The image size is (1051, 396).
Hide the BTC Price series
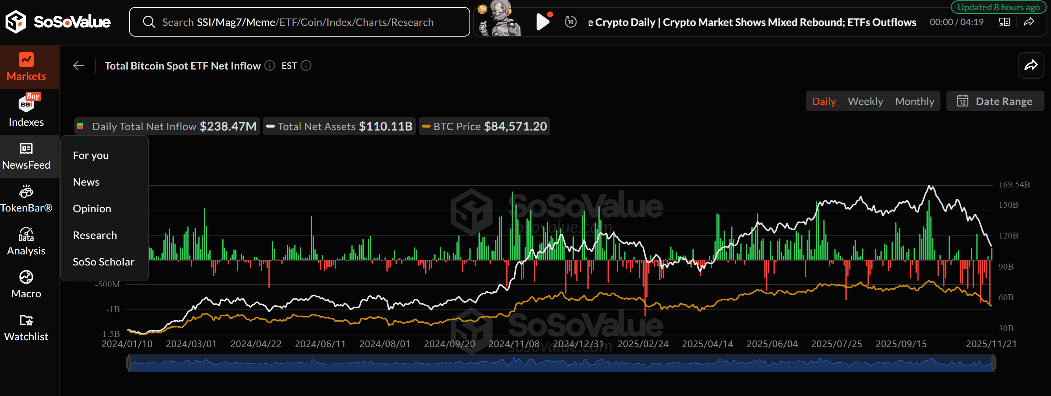point(485,126)
